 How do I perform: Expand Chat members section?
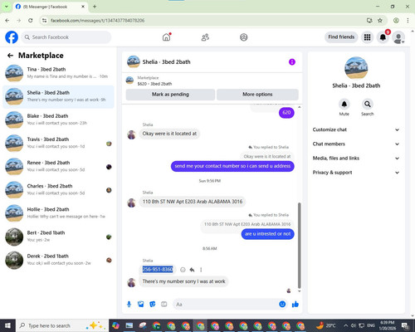pyautogui.click(x=356, y=144)
